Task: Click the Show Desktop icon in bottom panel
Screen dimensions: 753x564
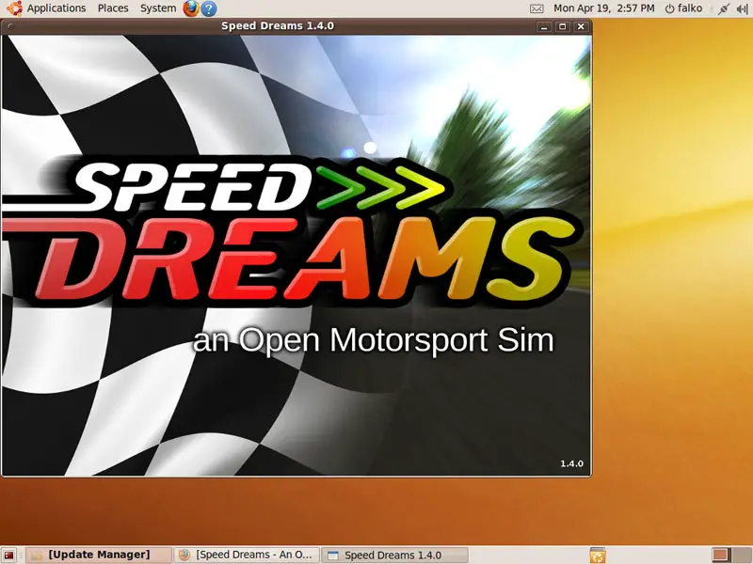Action: [9, 556]
